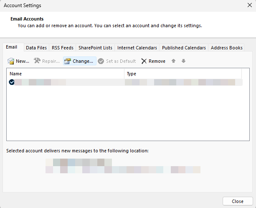Viewport: 256px width, 208px height.
Task: Switch to SharePoint Lists tab
Action: [95, 48]
